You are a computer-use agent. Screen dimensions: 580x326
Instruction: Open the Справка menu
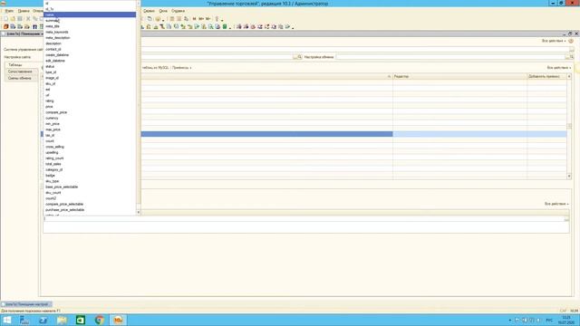(178, 11)
